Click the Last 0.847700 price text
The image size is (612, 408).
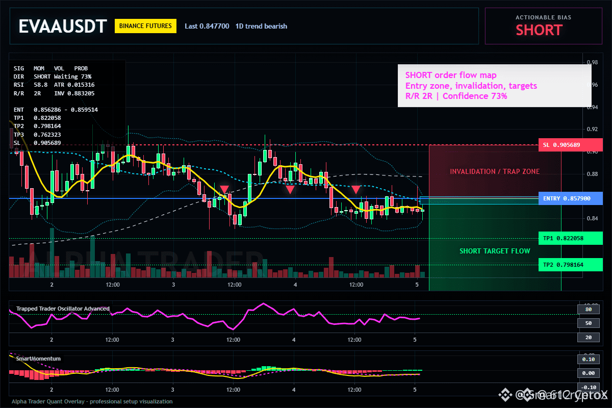(207, 26)
